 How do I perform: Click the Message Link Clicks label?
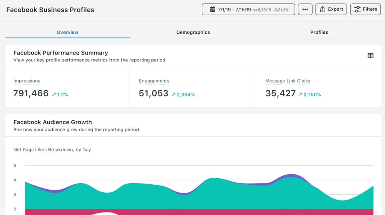[288, 81]
